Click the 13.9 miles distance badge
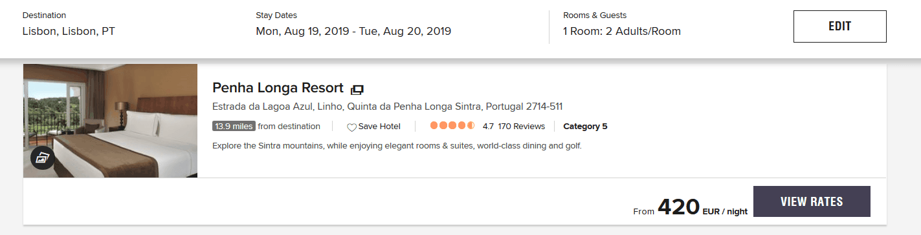921x235 pixels. click(234, 127)
